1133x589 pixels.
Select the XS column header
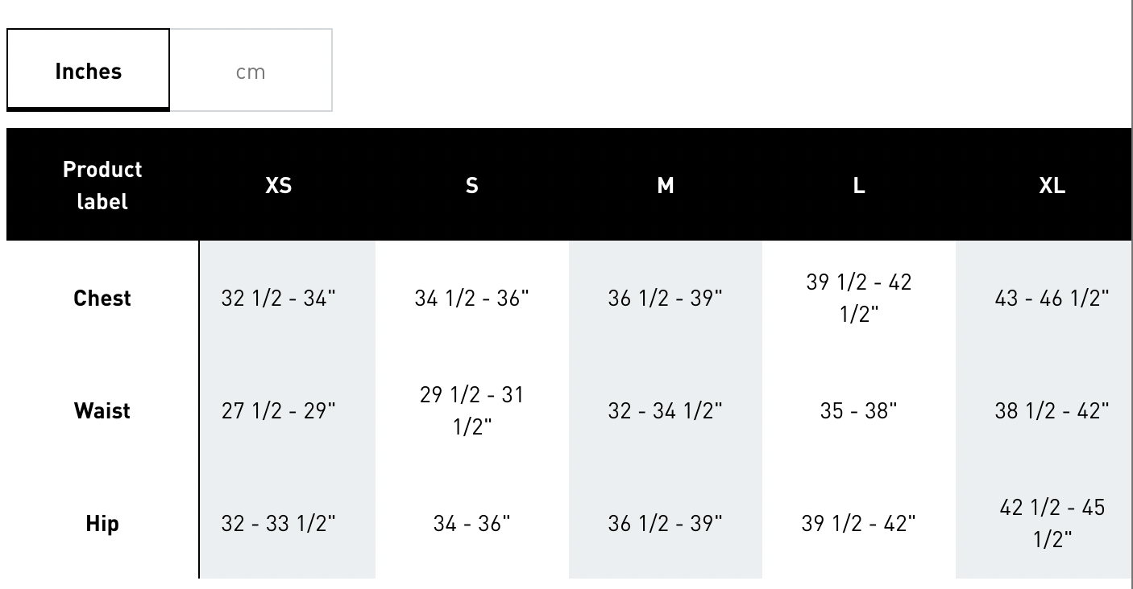[x=279, y=185]
